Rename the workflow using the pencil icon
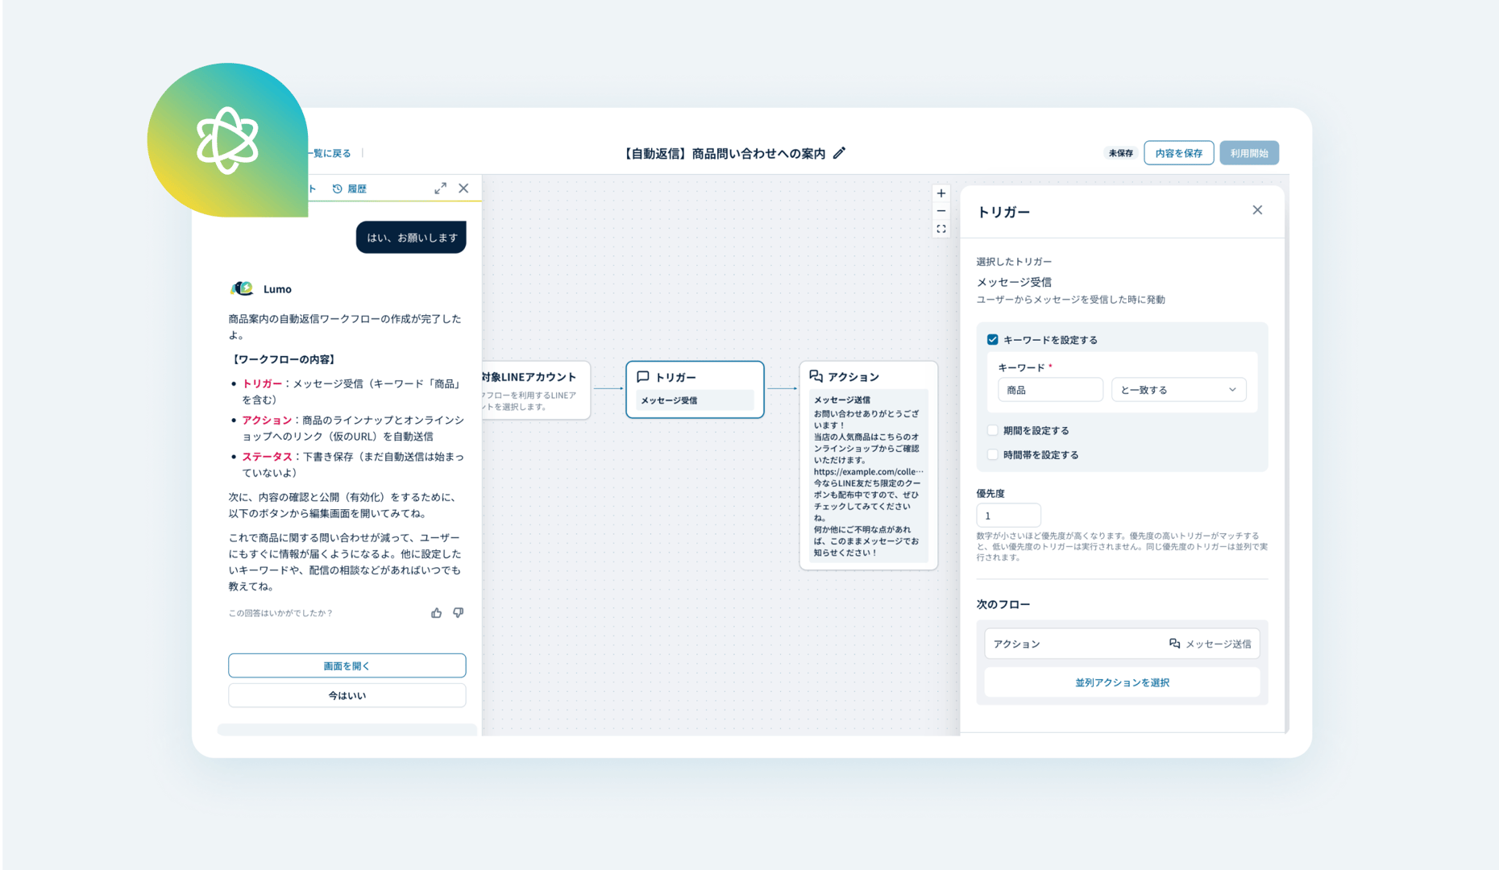 tap(838, 152)
